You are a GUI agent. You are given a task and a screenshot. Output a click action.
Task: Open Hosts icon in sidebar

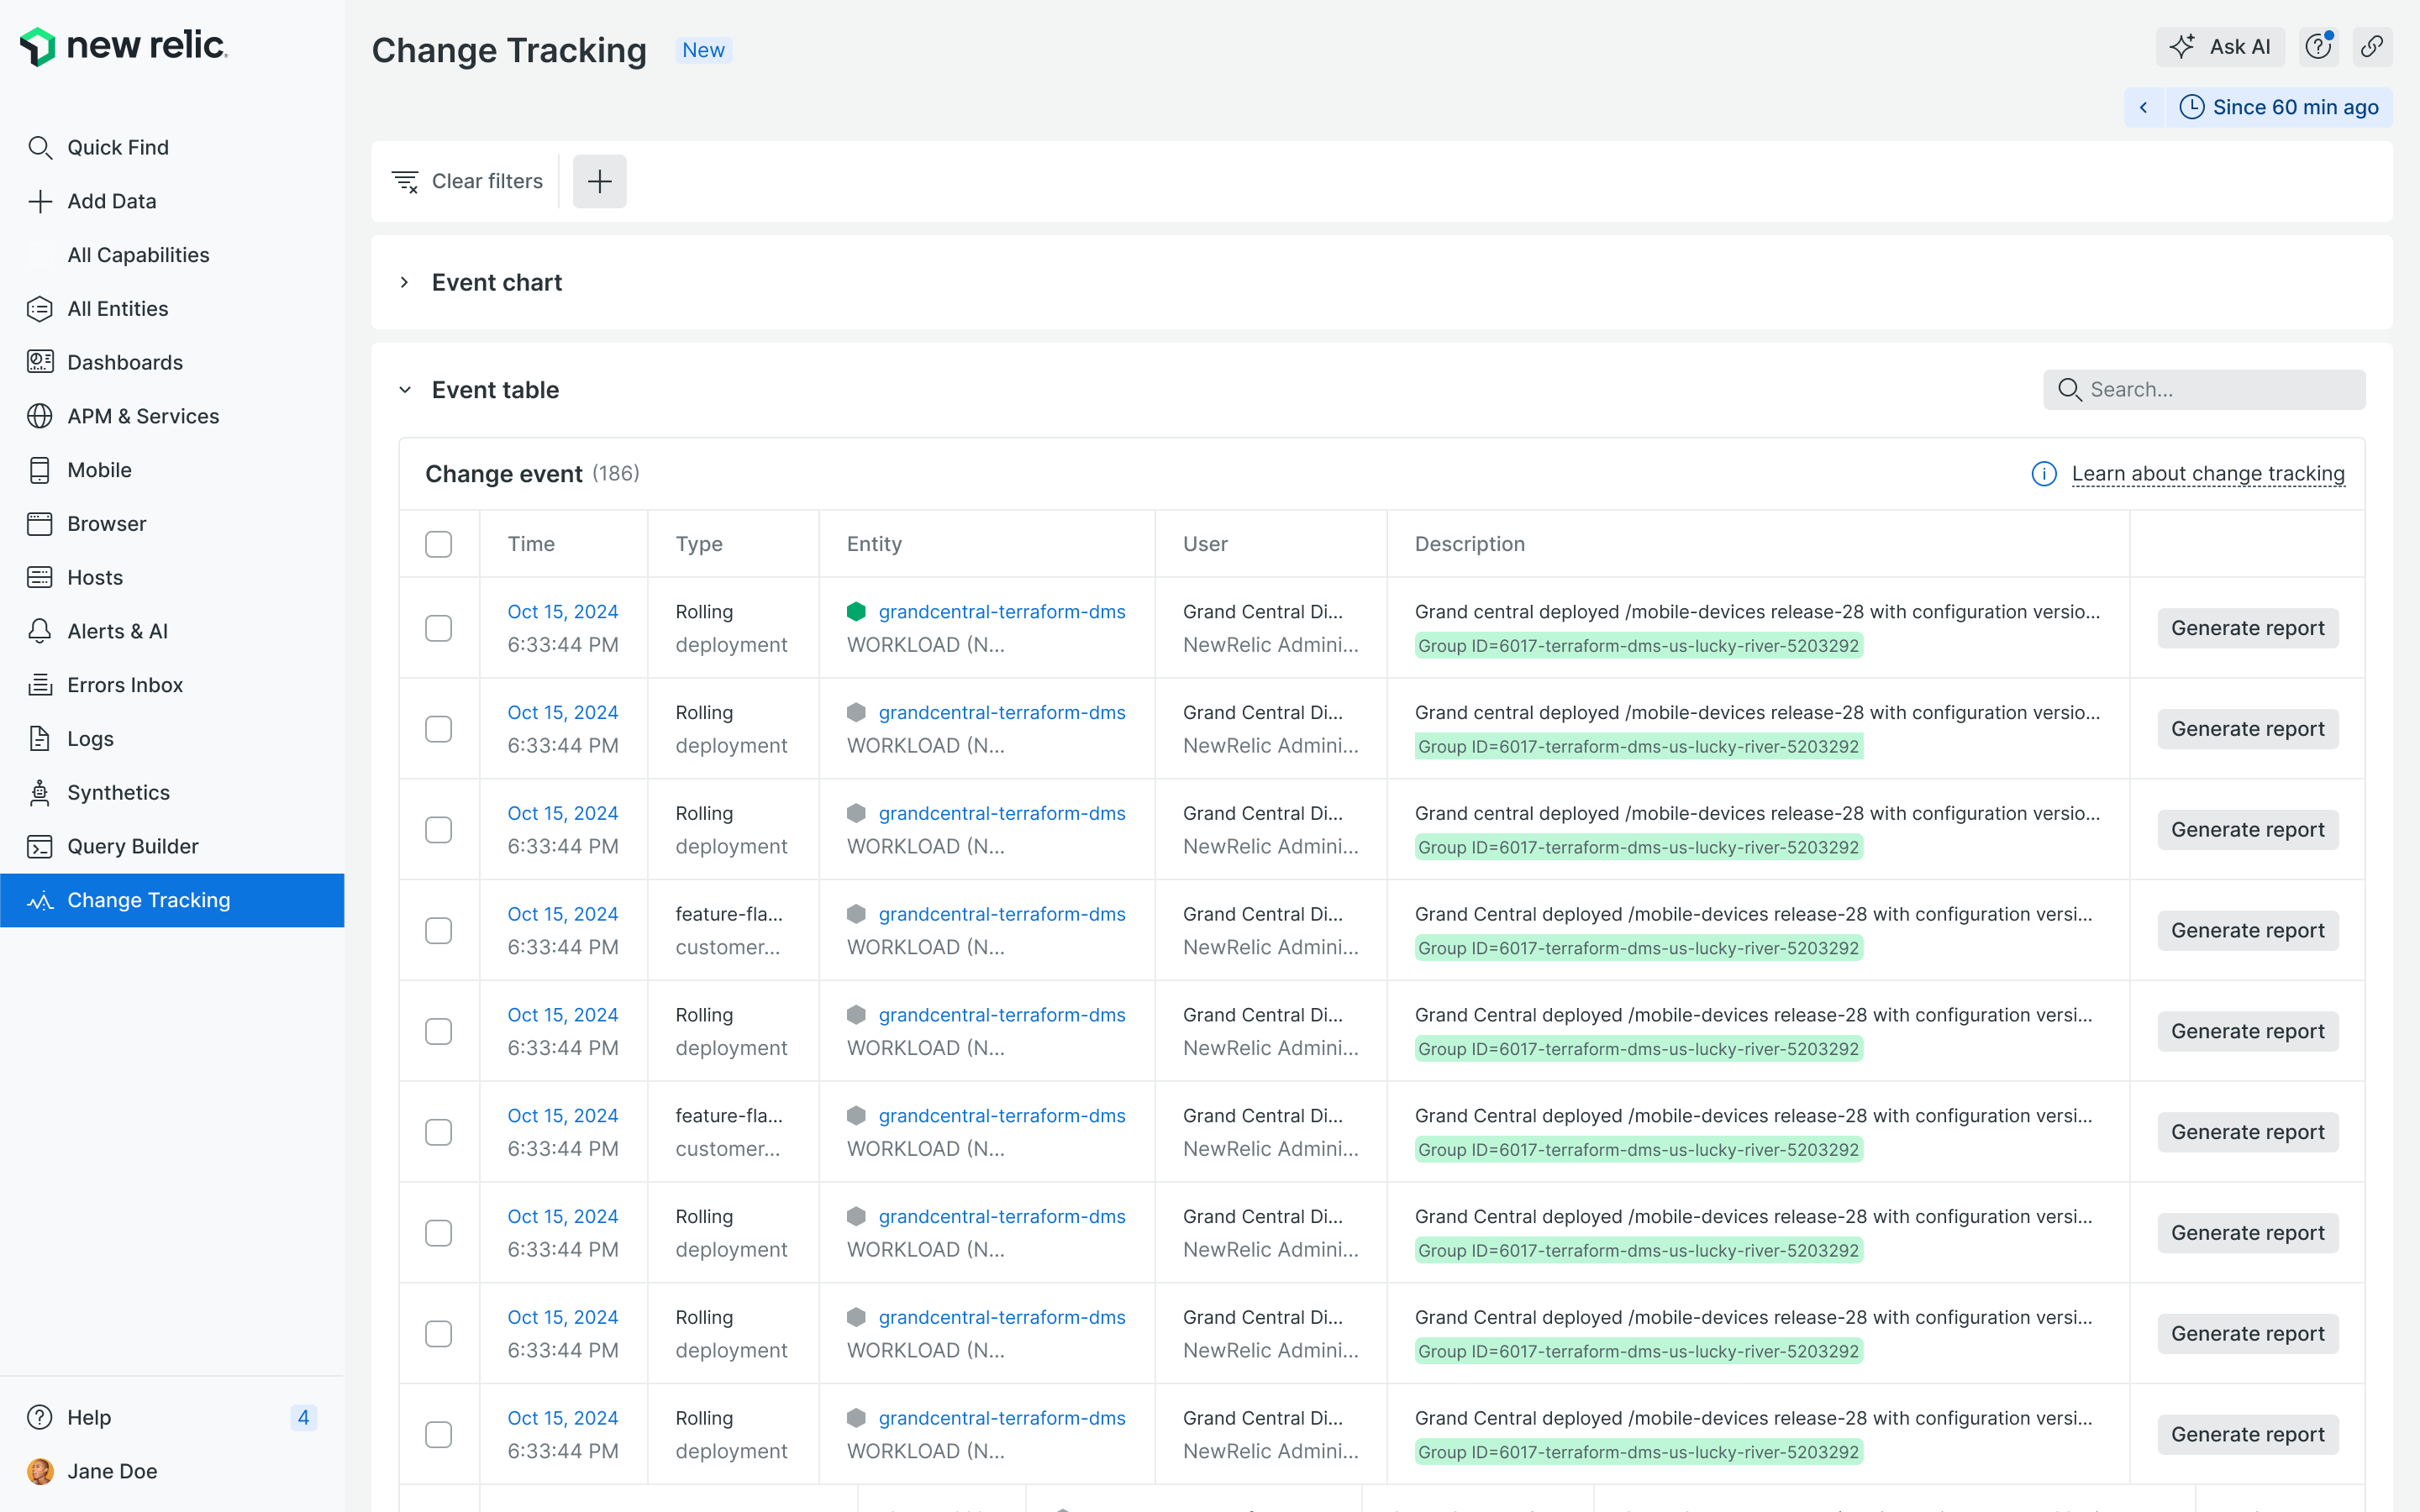click(x=40, y=578)
